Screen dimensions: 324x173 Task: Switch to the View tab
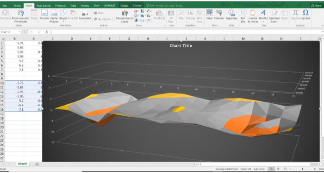tap(96, 6)
